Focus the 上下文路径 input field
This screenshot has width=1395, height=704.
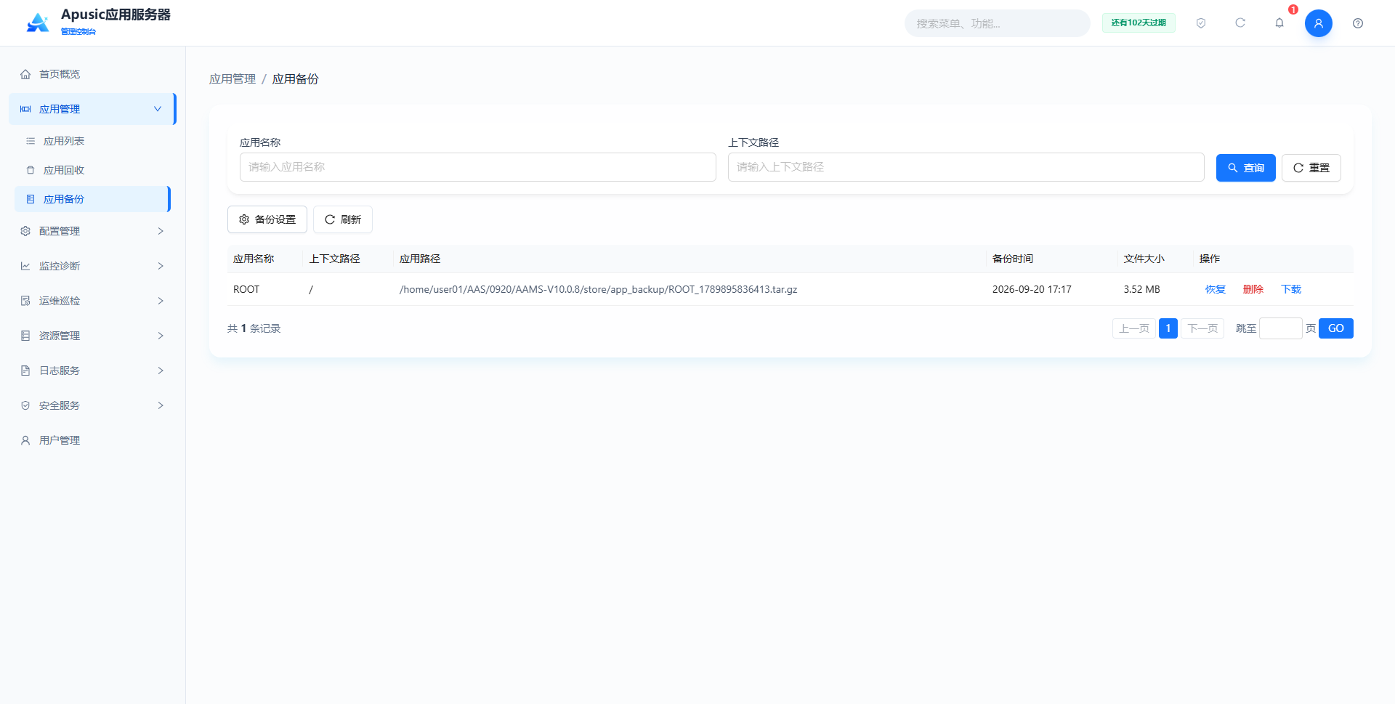[966, 167]
